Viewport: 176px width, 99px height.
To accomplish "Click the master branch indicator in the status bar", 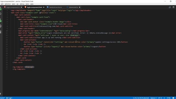I will tap(2, 98).
